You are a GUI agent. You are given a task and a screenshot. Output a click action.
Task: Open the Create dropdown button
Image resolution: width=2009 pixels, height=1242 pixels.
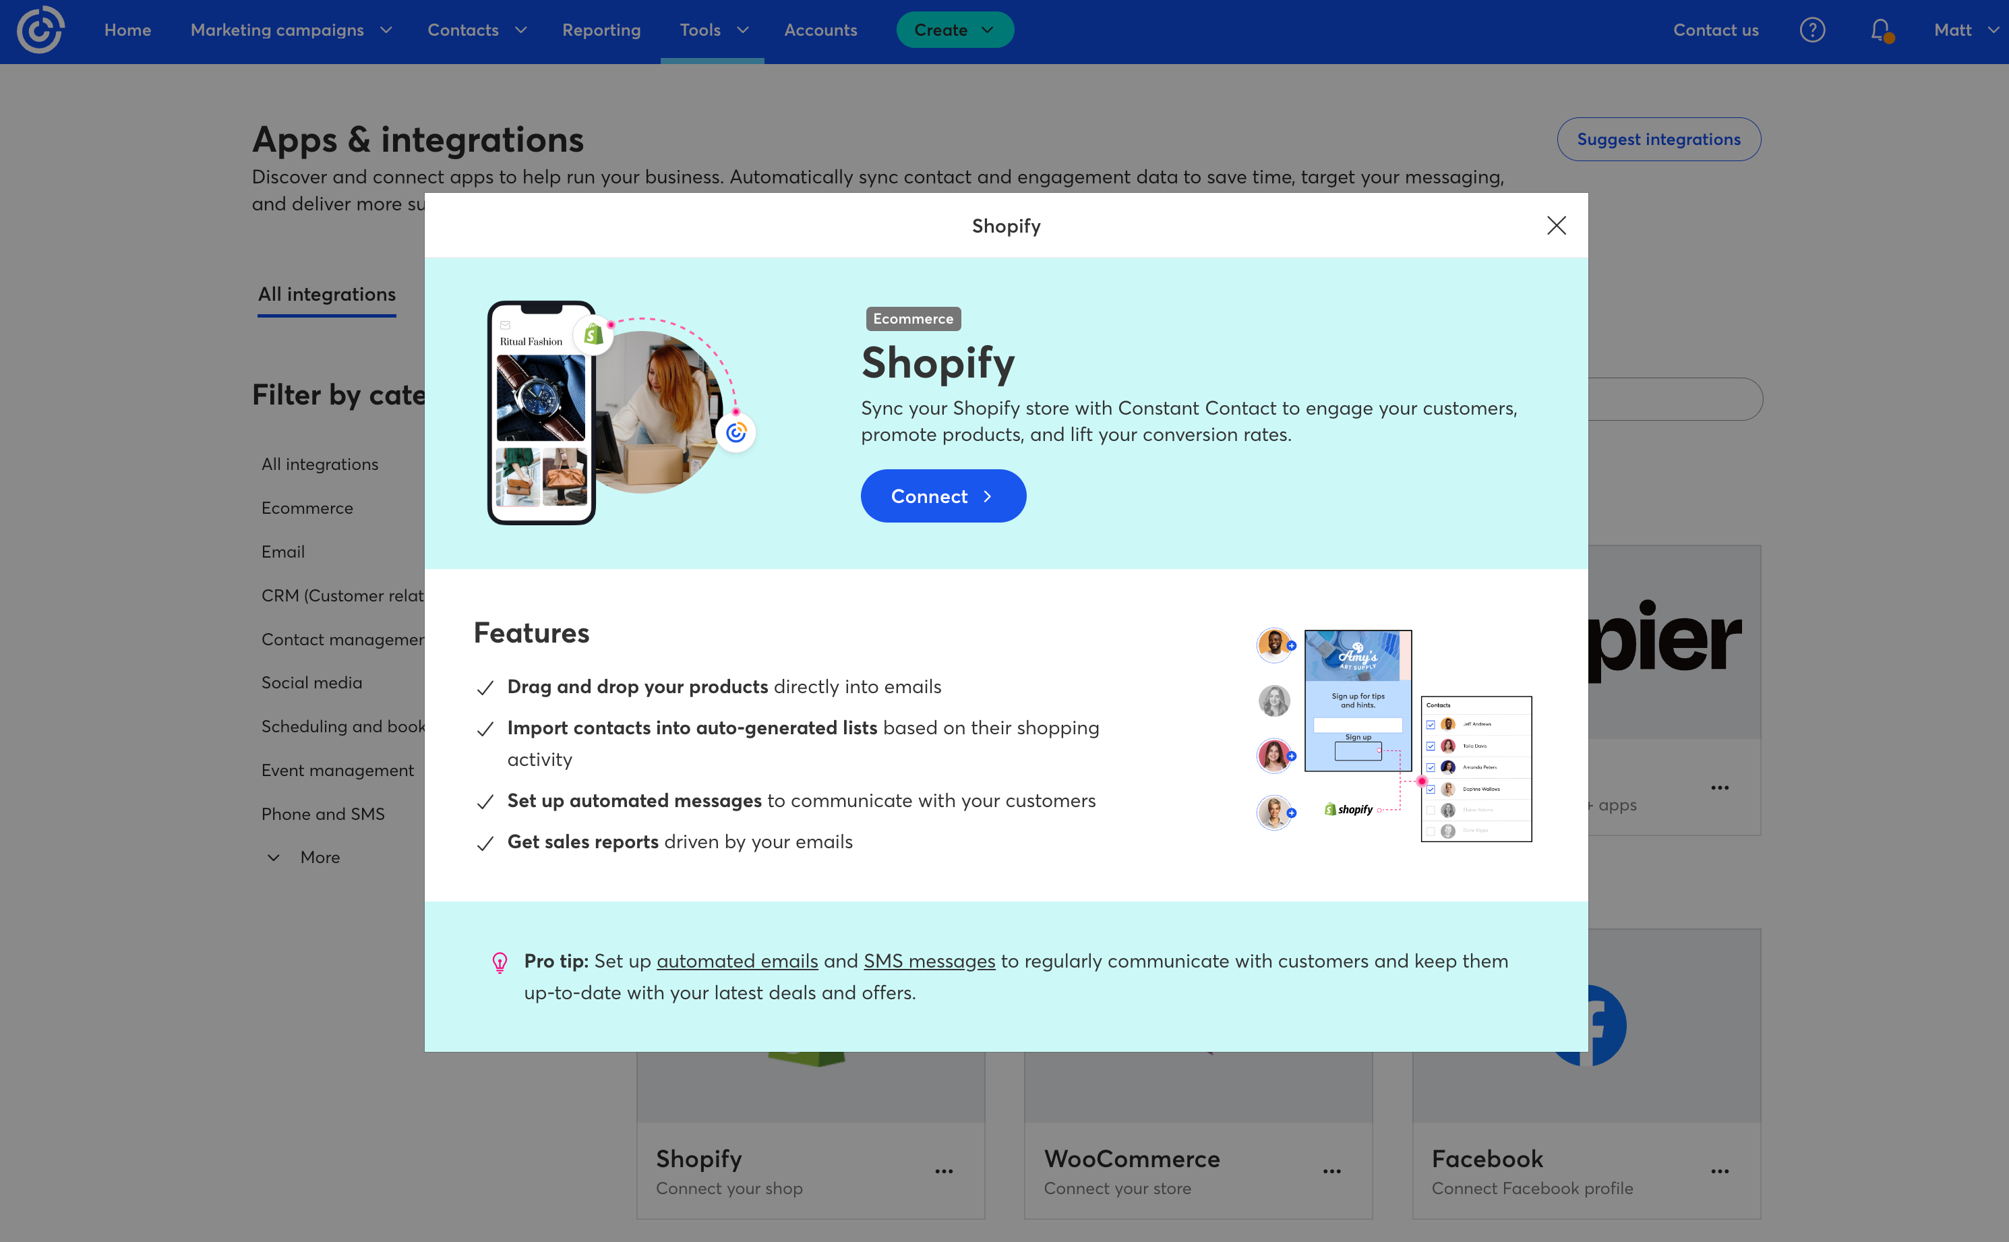(955, 30)
